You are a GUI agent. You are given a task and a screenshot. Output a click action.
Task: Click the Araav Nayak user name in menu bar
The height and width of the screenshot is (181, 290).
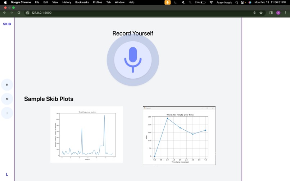coord(224,3)
